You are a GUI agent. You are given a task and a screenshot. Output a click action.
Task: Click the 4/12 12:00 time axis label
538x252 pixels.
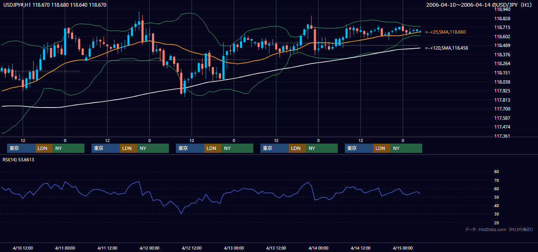coord(192,248)
